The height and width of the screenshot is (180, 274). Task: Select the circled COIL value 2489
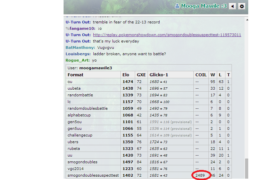coord(200,175)
